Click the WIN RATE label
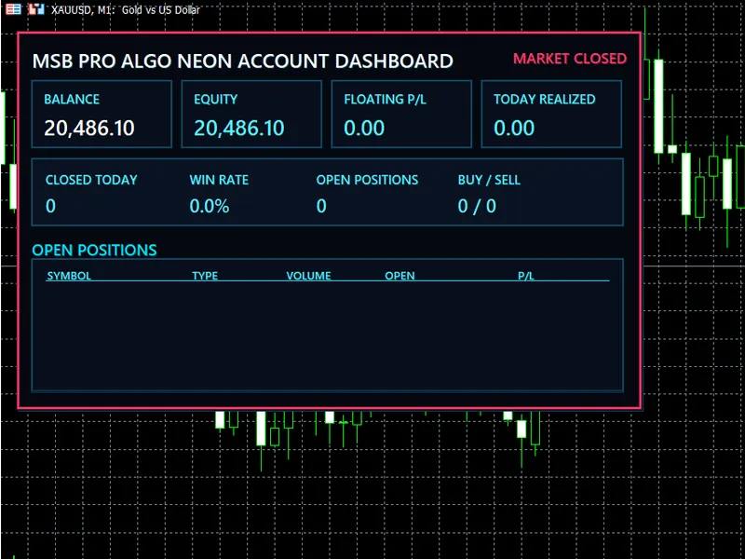The height and width of the screenshot is (559, 745). pyautogui.click(x=219, y=180)
